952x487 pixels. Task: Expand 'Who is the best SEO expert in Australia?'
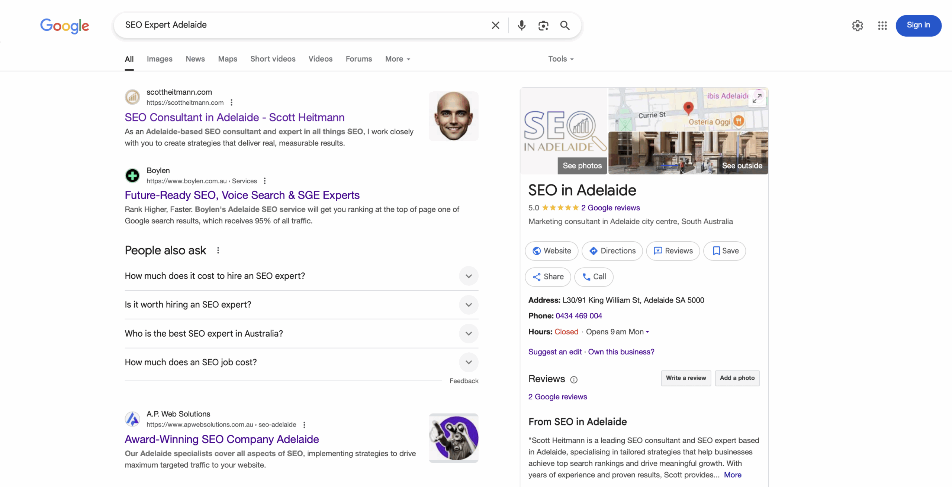(302, 333)
